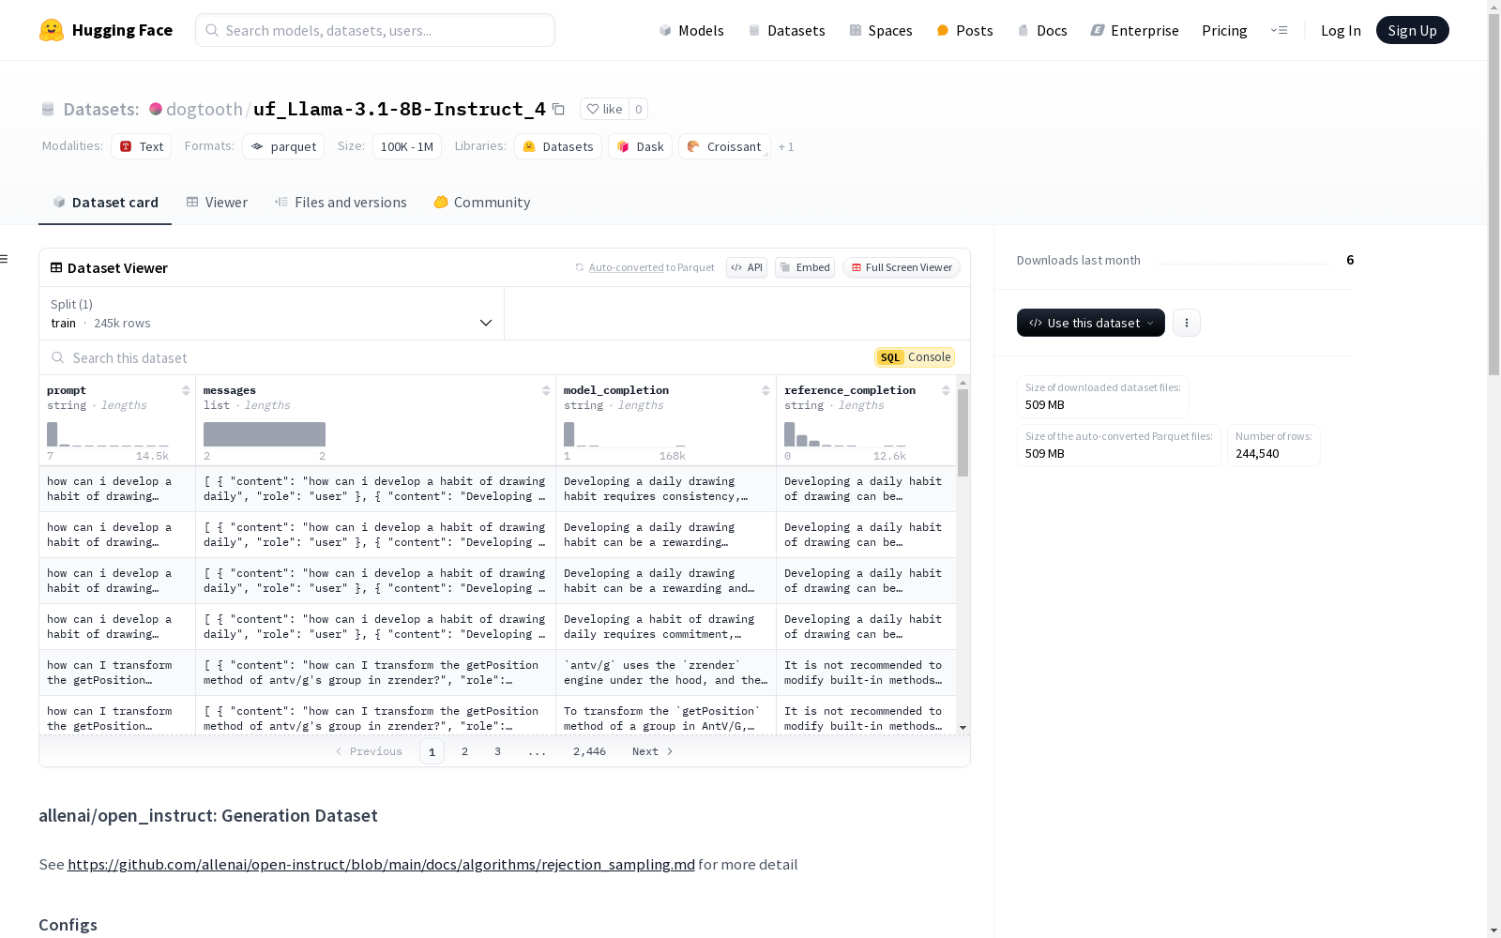The image size is (1501, 938).
Task: Open the dataset options three-dot menu
Action: [1187, 323]
